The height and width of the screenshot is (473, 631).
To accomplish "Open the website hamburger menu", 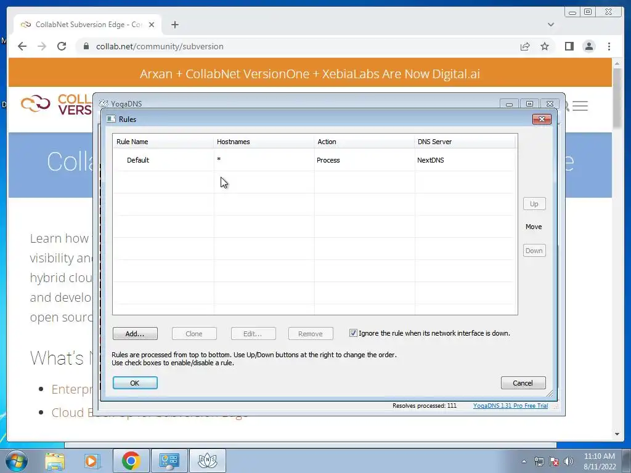I will coord(580,106).
